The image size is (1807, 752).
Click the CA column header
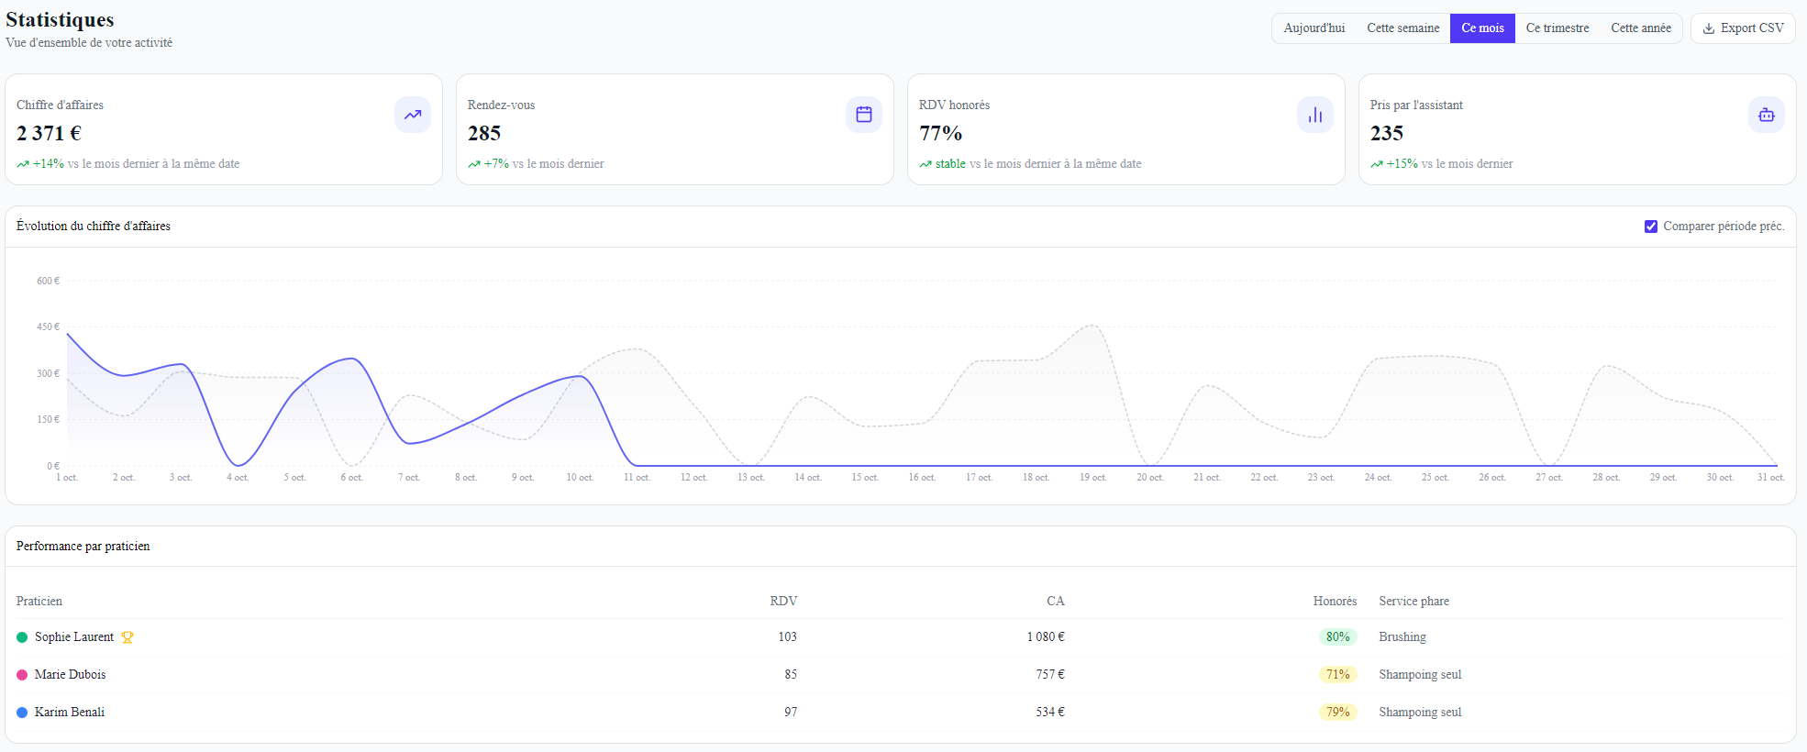click(1056, 602)
